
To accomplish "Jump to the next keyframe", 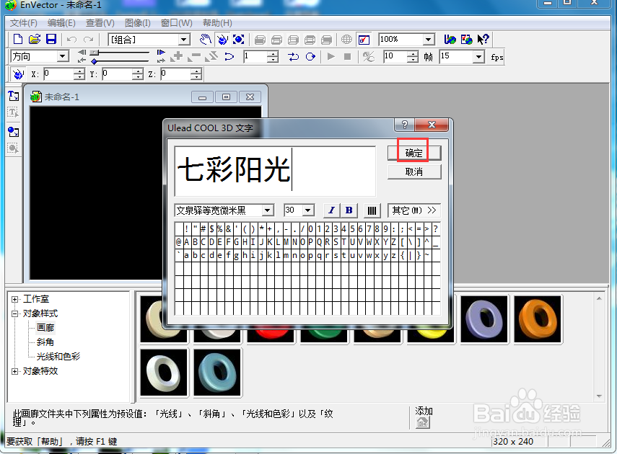I will (161, 61).
